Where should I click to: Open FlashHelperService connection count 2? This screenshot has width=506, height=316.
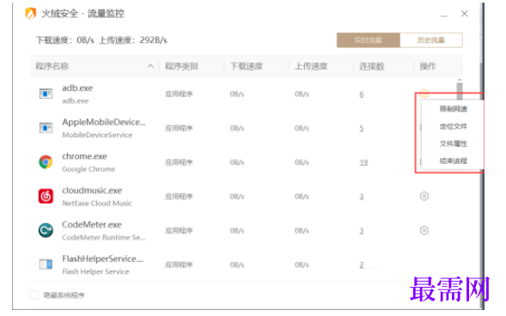(x=362, y=264)
